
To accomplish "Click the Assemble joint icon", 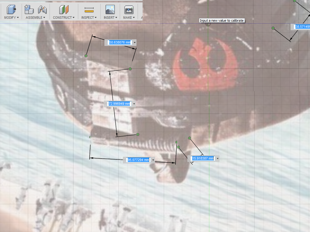I will point(42,9).
